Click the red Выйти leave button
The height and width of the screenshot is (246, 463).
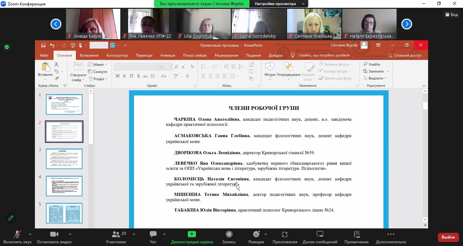click(448, 237)
